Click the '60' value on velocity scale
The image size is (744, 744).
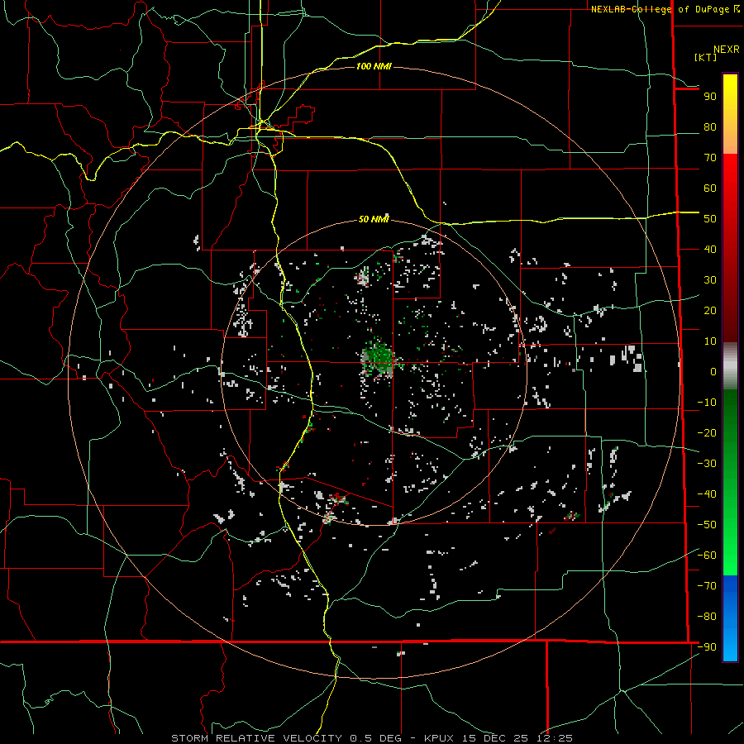pyautogui.click(x=710, y=188)
